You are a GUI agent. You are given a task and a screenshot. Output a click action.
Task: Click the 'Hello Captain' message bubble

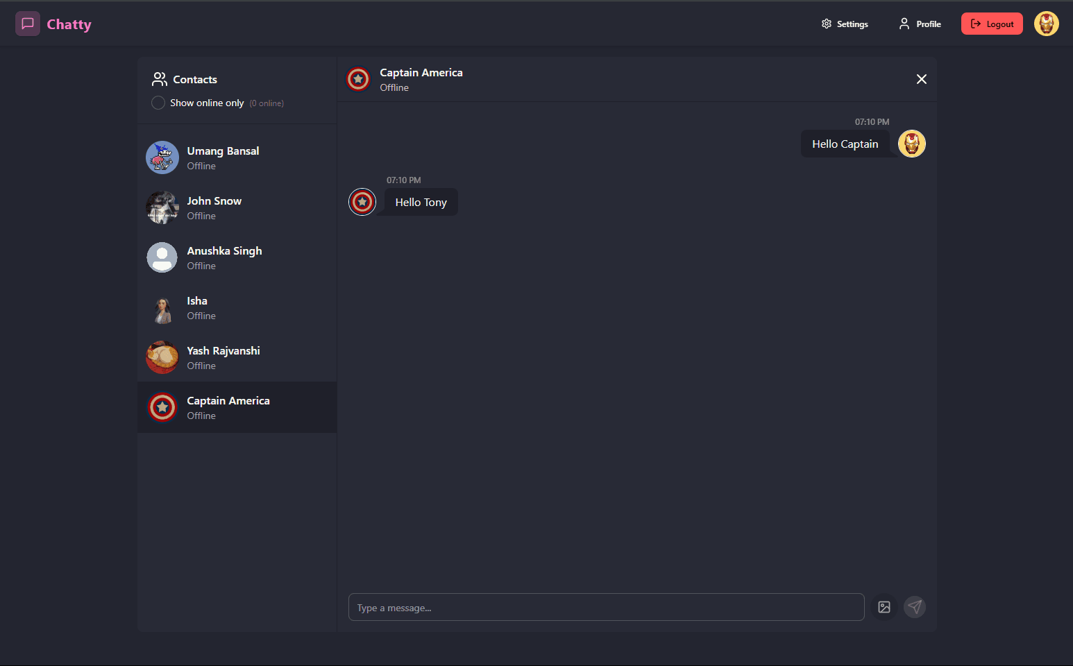pyautogui.click(x=845, y=144)
